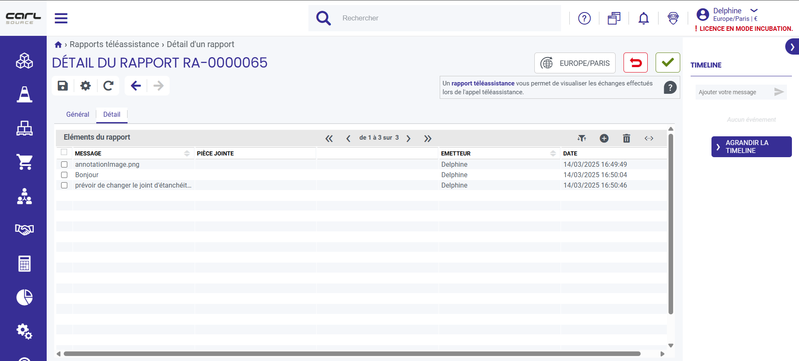This screenshot has height=361, width=799.
Task: Open the Rapports téléassistance breadcrumb link
Action: 114,44
